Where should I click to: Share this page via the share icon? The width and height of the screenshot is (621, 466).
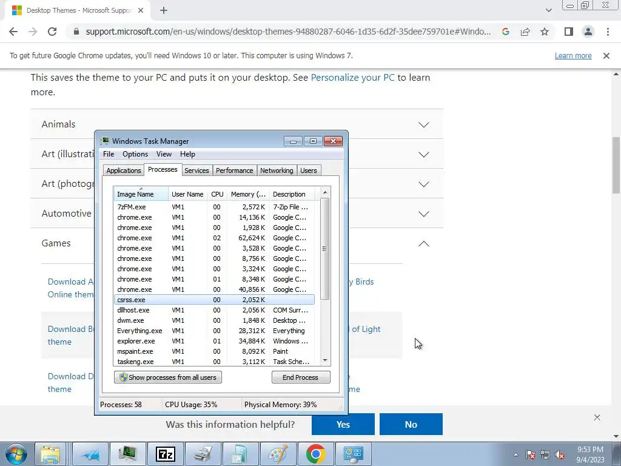[525, 32]
